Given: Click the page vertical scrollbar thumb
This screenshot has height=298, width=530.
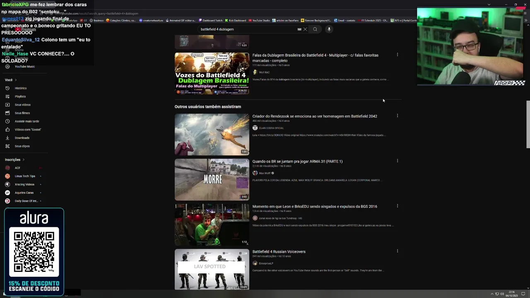Looking at the screenshot, I should (528, 124).
